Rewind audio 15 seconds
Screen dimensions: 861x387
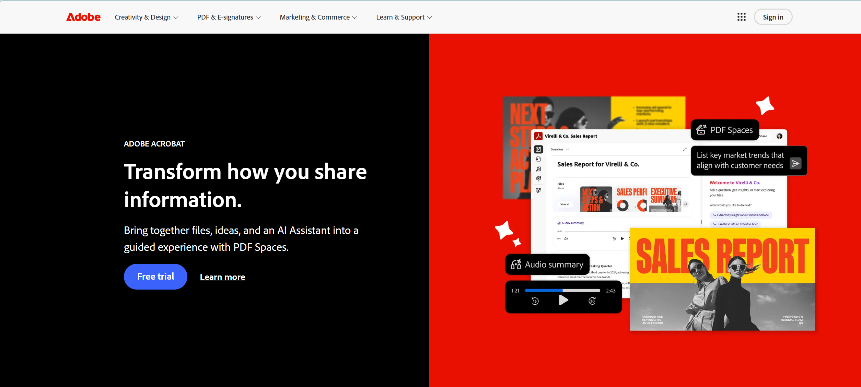(x=535, y=301)
